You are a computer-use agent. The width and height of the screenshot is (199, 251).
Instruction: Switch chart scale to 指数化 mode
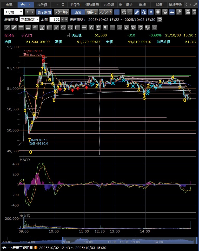point(91,12)
